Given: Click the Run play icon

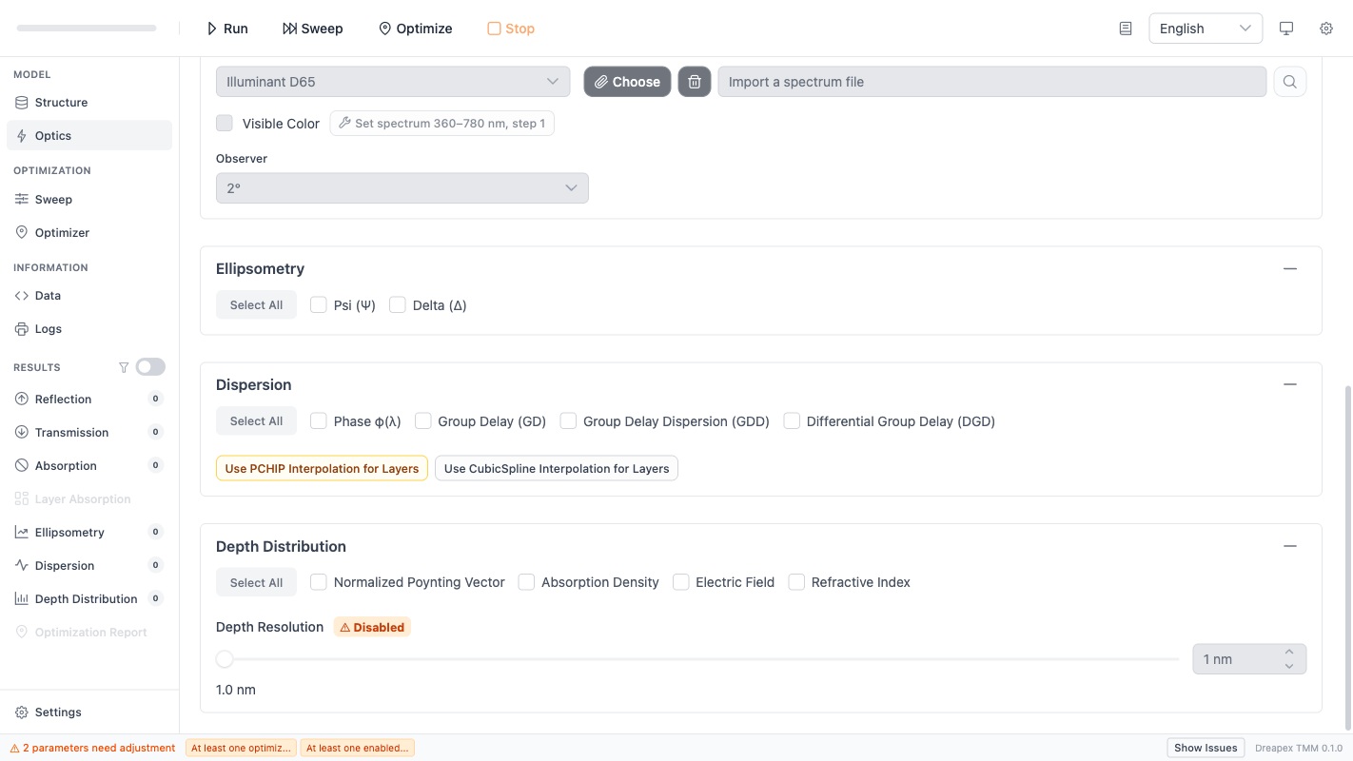Looking at the screenshot, I should pyautogui.click(x=212, y=29).
